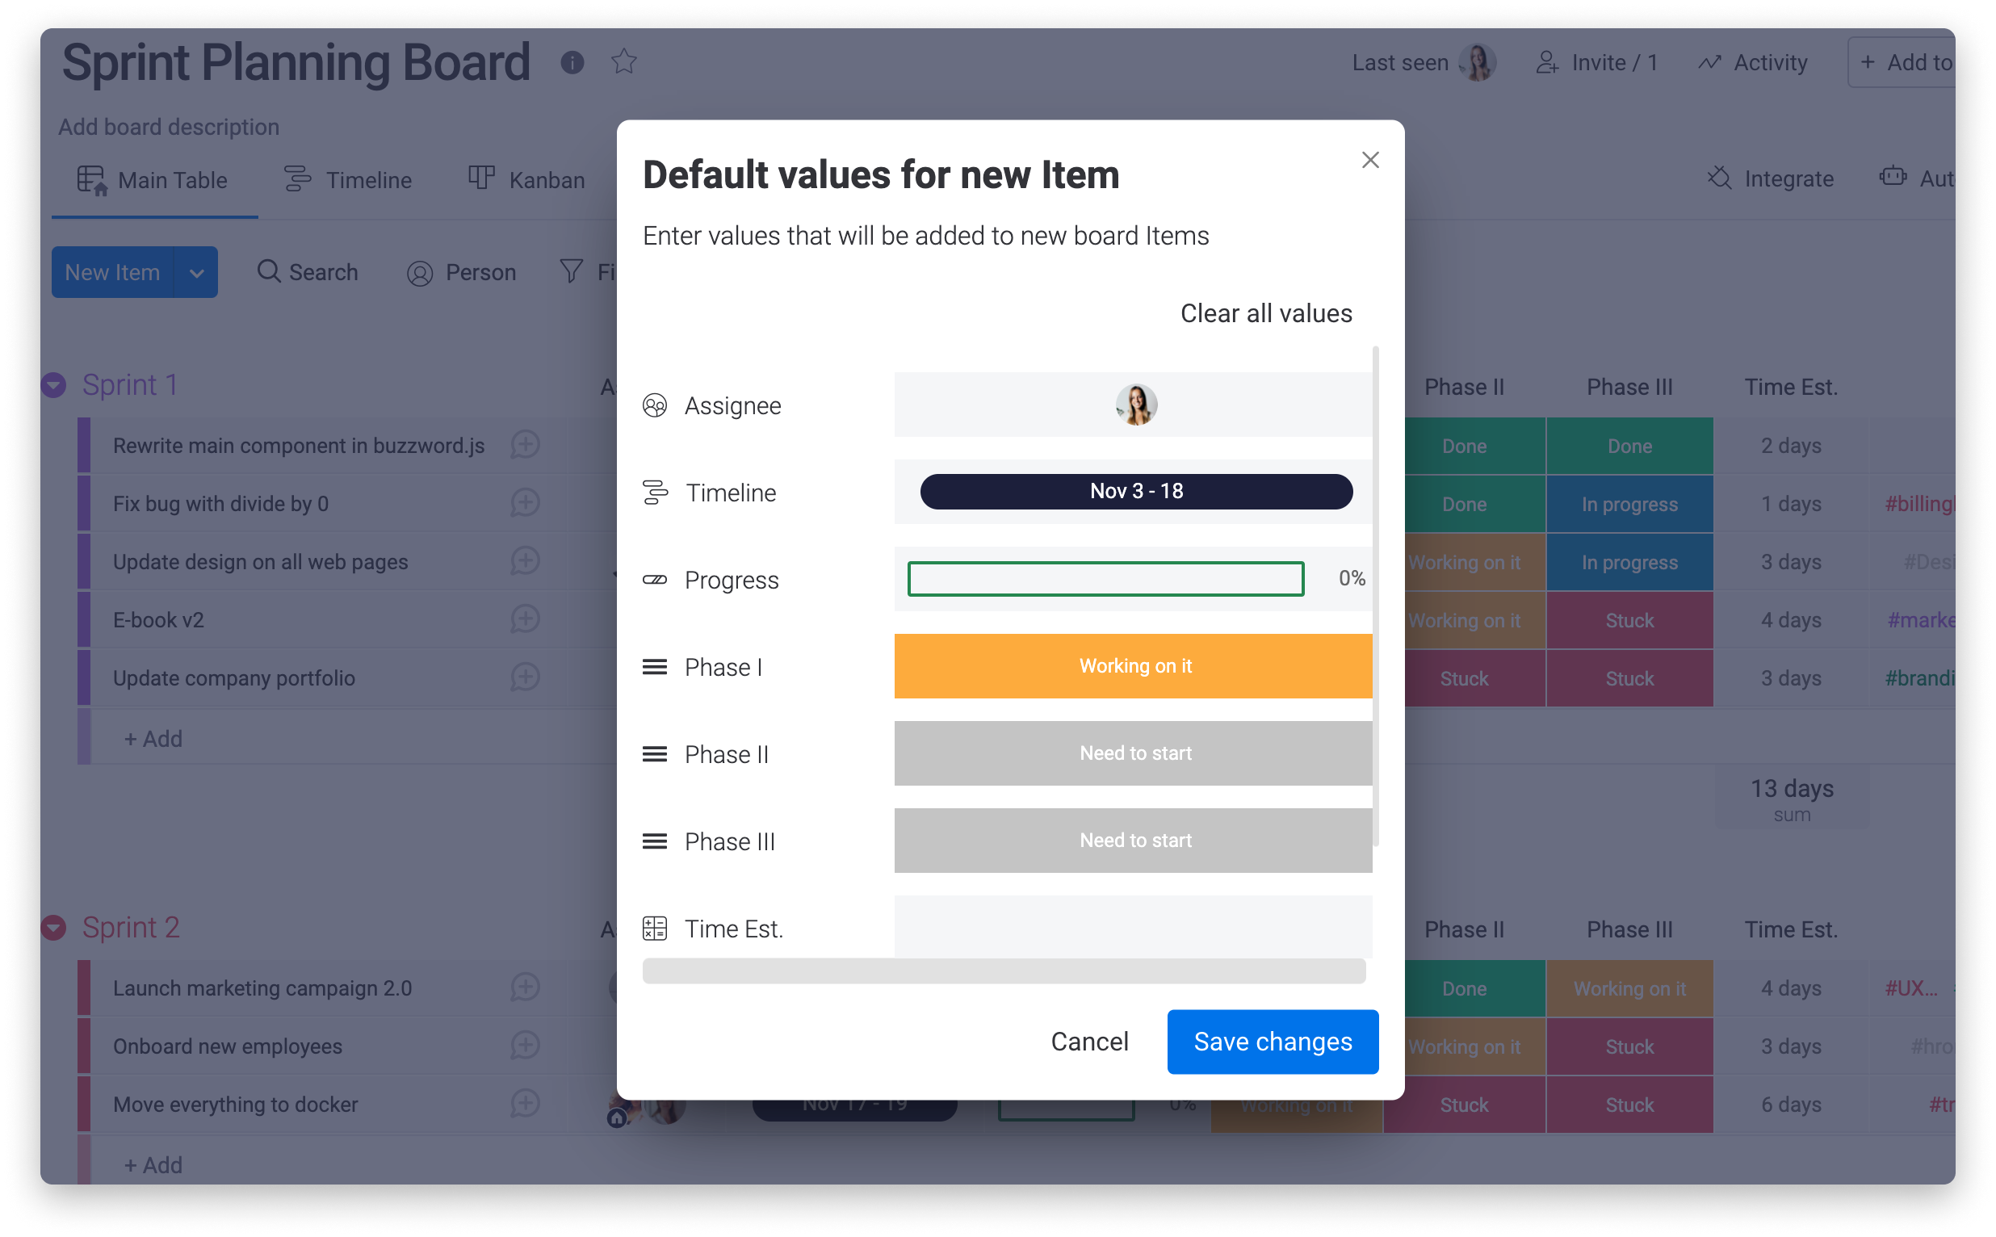Click the Time Est. grid icon
The height and width of the screenshot is (1237, 1996).
654,926
